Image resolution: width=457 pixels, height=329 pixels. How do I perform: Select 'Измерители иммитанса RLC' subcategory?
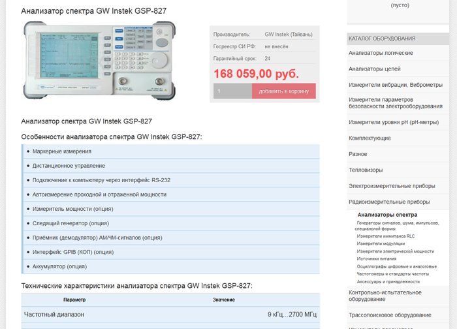coord(386,236)
